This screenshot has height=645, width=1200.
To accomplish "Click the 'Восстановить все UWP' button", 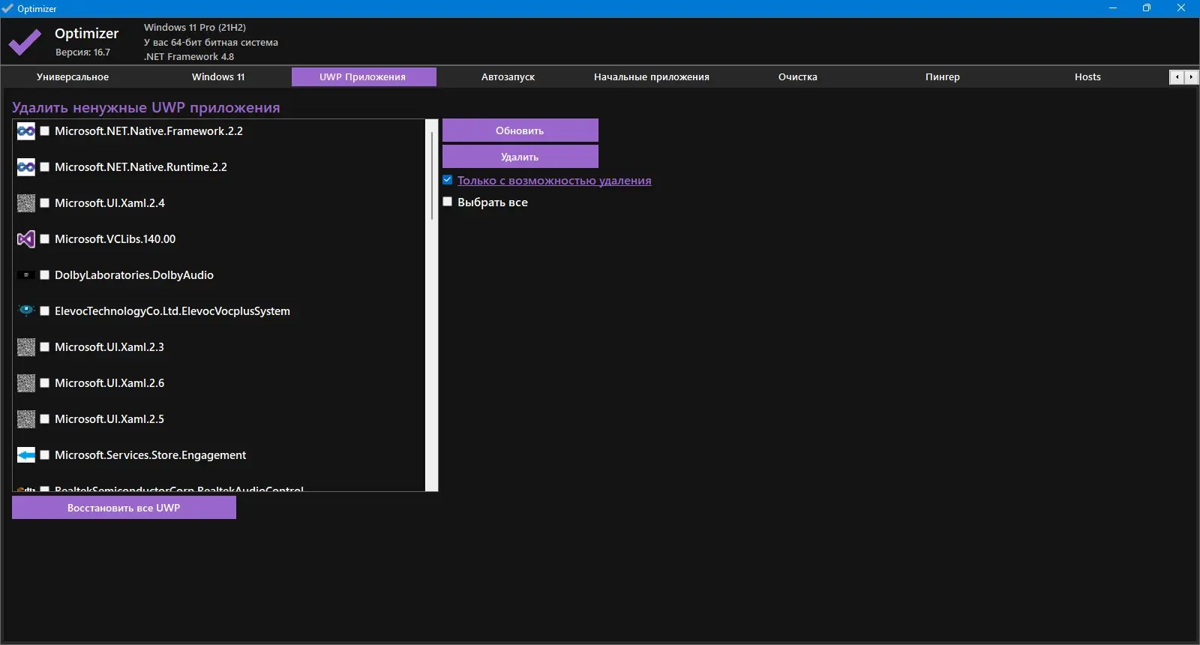I will (x=124, y=508).
